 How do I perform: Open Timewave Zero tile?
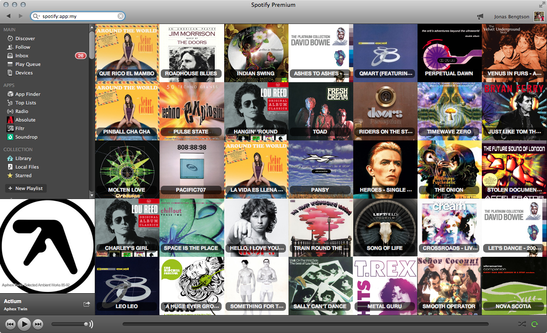tap(449, 111)
